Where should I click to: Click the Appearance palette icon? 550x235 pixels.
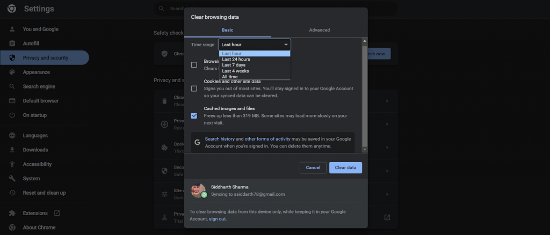(12, 72)
